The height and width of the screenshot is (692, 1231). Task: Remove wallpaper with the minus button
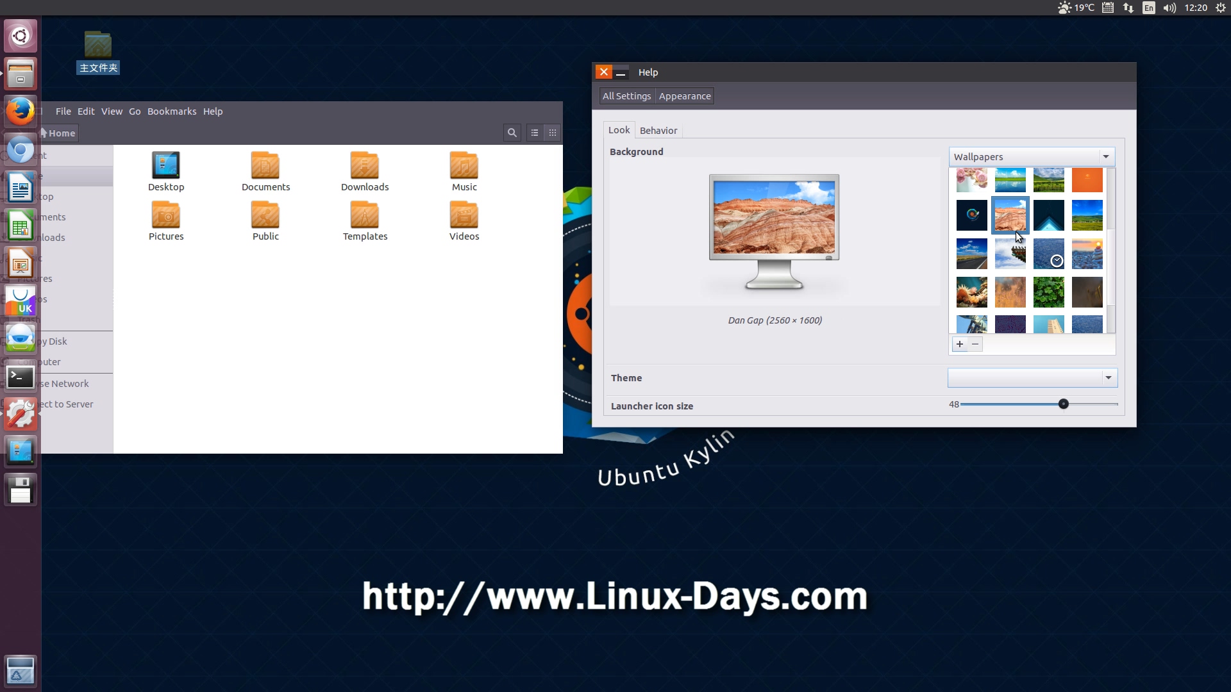975,344
